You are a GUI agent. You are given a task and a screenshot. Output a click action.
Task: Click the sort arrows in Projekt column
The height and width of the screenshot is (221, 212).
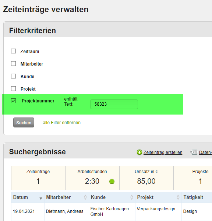click(178, 197)
